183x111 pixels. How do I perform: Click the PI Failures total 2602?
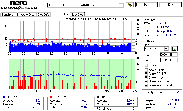84,107
